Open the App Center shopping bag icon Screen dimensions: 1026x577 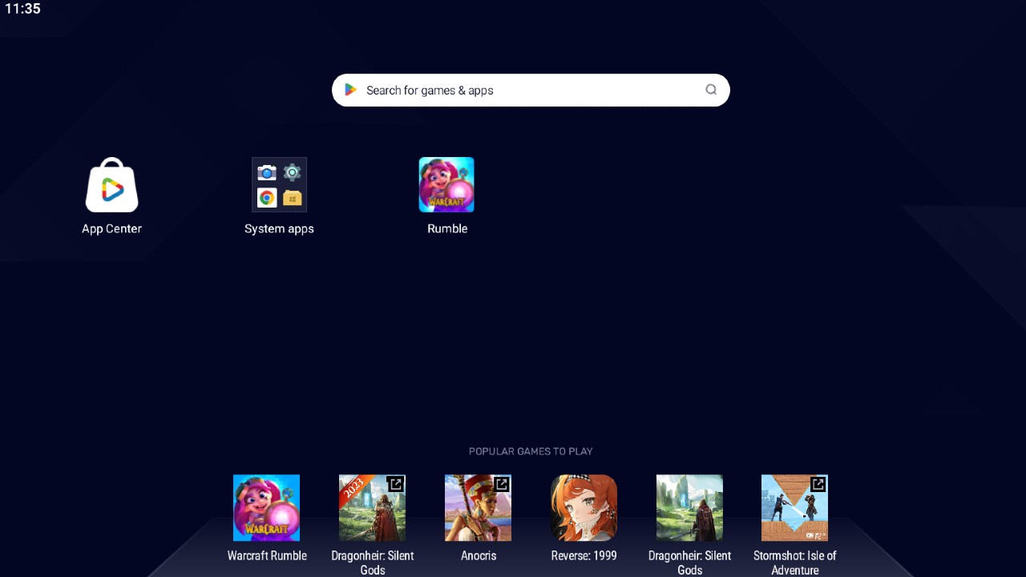[111, 185]
